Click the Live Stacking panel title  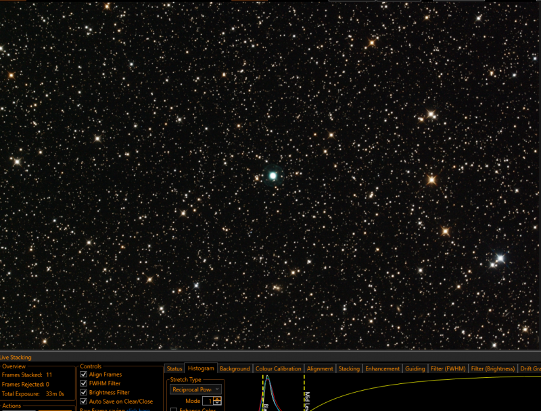pyautogui.click(x=16, y=357)
